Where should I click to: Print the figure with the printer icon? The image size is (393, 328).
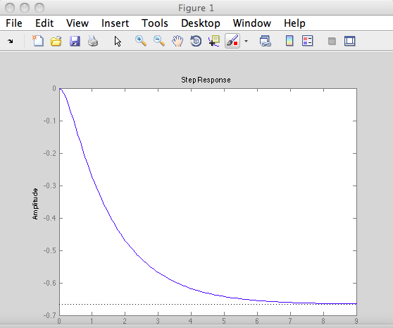(93, 41)
